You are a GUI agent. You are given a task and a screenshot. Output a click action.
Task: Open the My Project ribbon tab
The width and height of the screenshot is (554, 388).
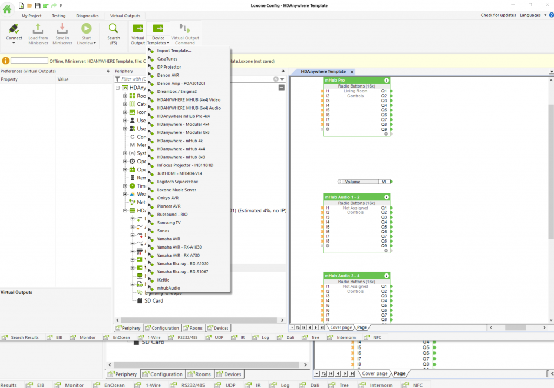tap(31, 16)
